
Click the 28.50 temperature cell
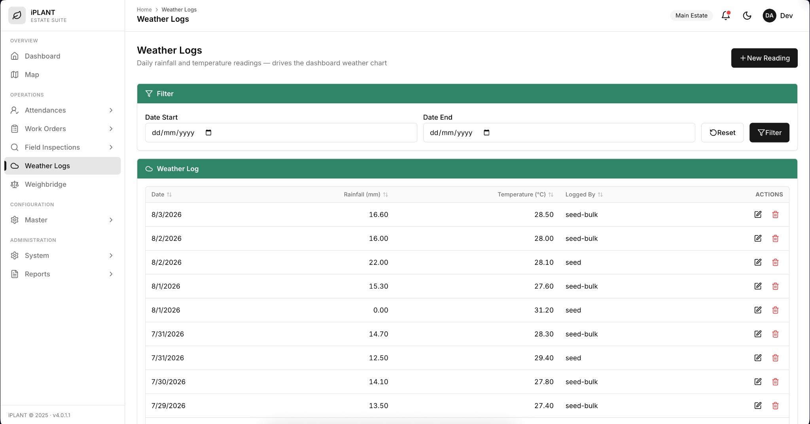point(544,215)
